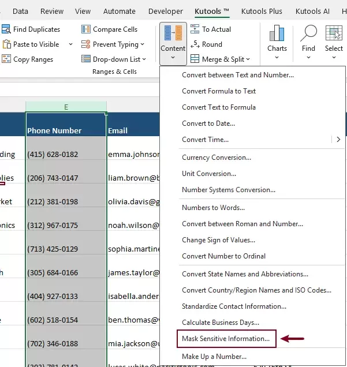Click the Drop-down List icon
This screenshot has width=347, height=367.
85,59
